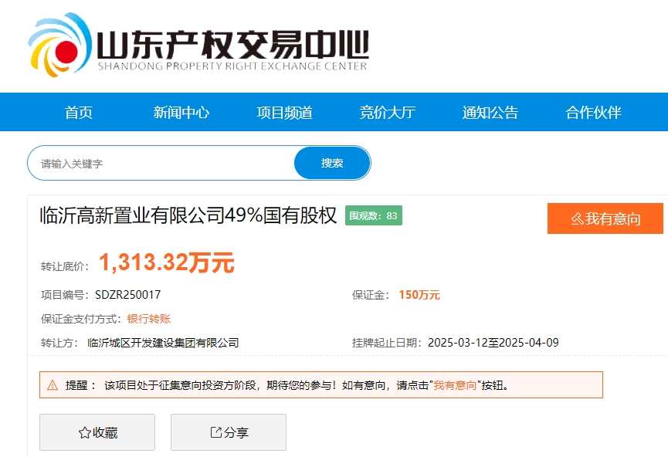Select 竞价大厅 from the navigation bar

(x=388, y=113)
